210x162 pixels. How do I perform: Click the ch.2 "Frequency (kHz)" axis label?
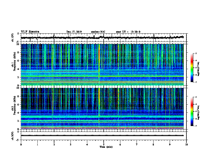point(15,105)
